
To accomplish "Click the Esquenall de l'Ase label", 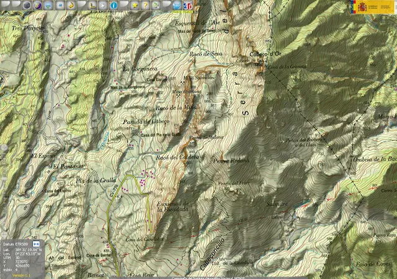I will (x=197, y=23).
